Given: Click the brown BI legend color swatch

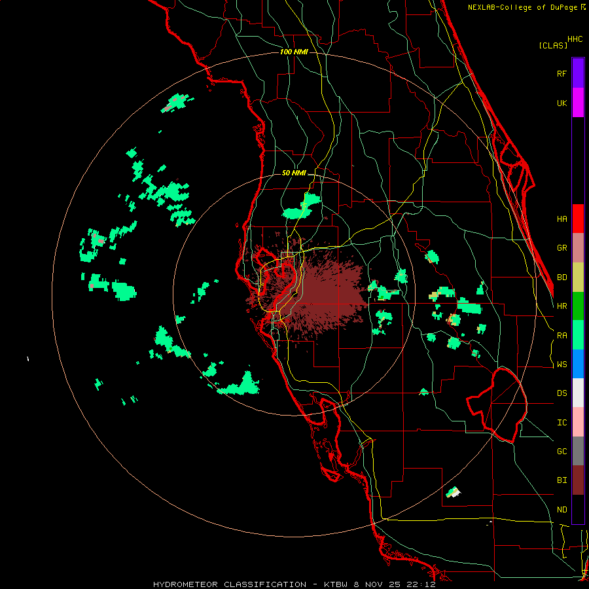Looking at the screenshot, I should click(x=578, y=480).
